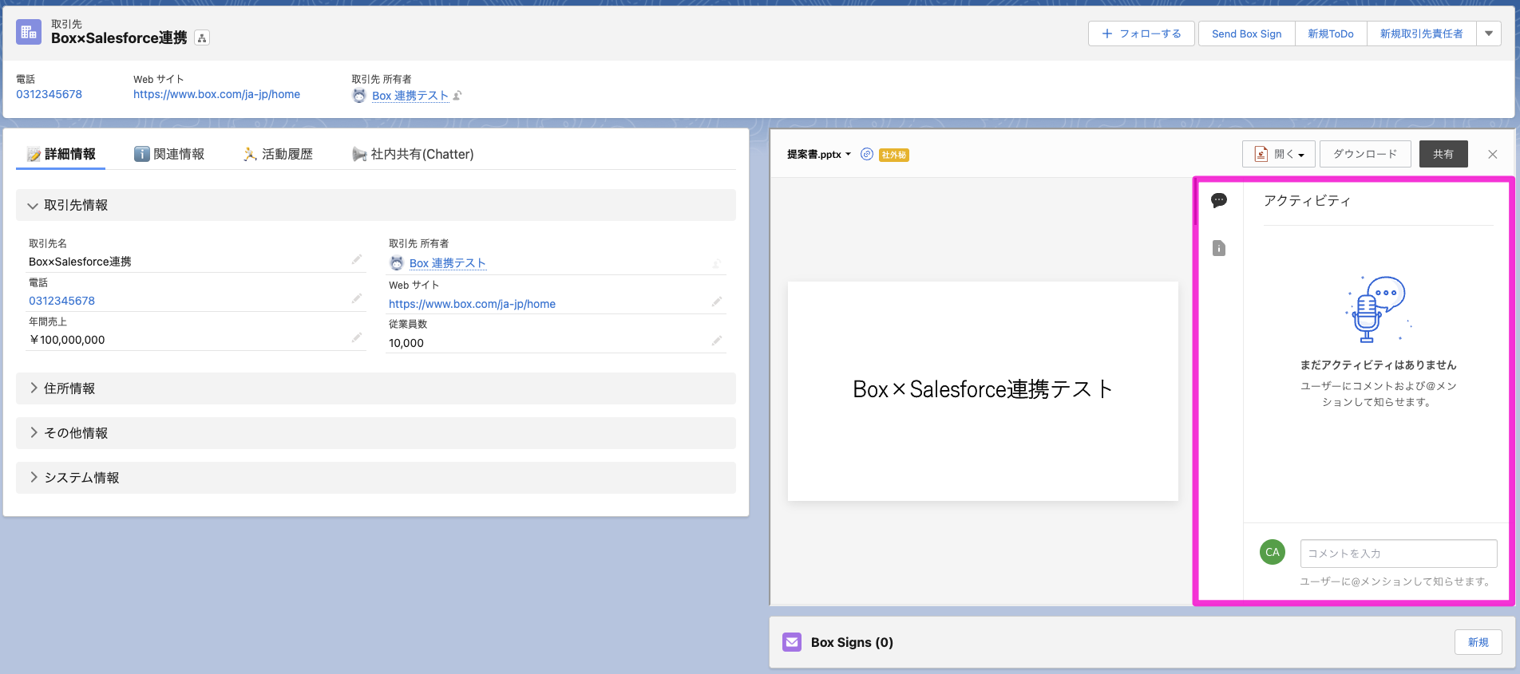1520x674 pixels.
Task: Edit the 電話 field pencil icon
Action: tap(357, 298)
